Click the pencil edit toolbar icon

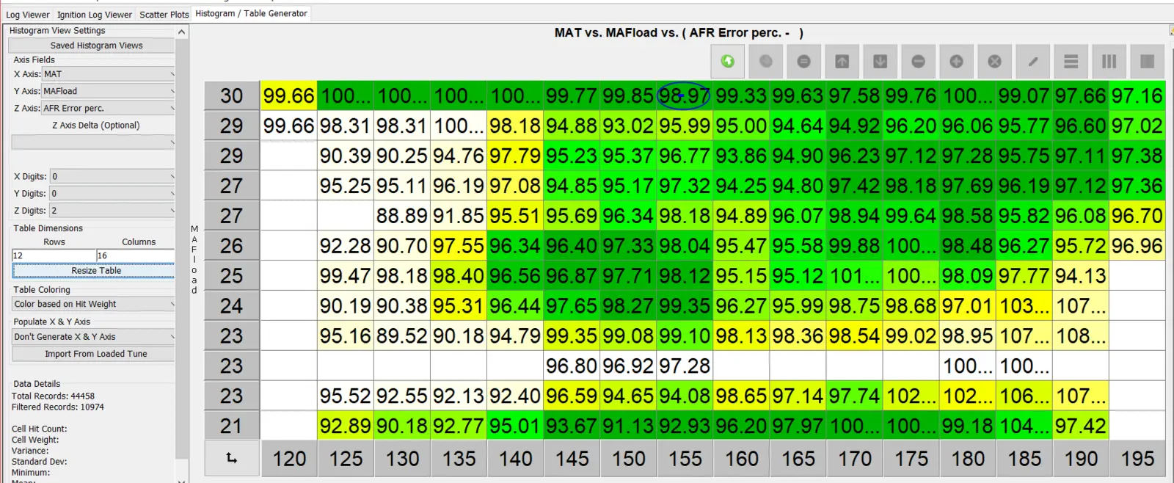[x=1033, y=62]
